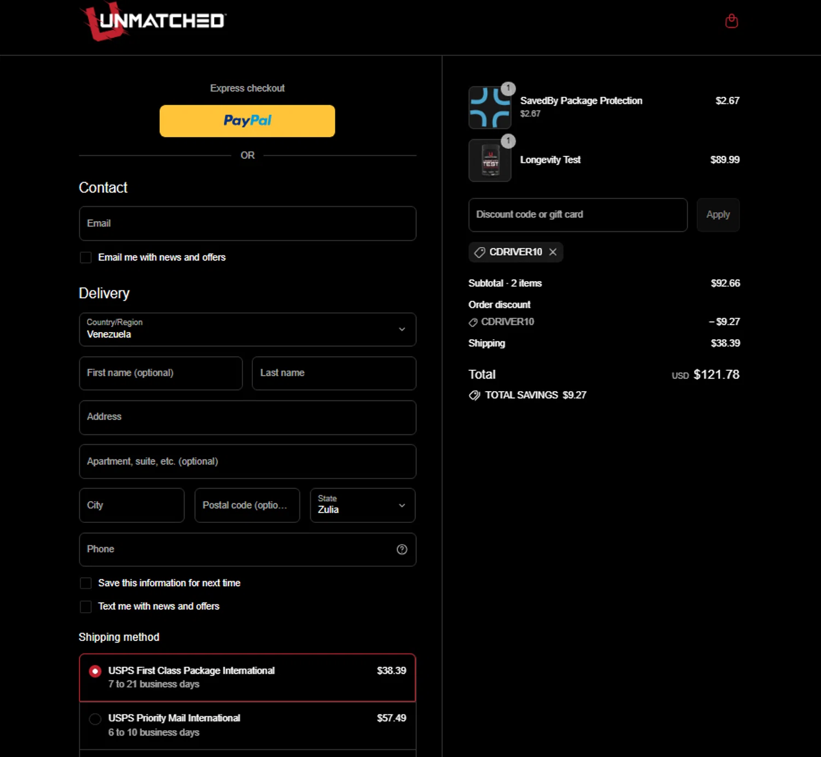Click the Longevity Test product name
Screen dimensions: 821x757
click(x=550, y=160)
